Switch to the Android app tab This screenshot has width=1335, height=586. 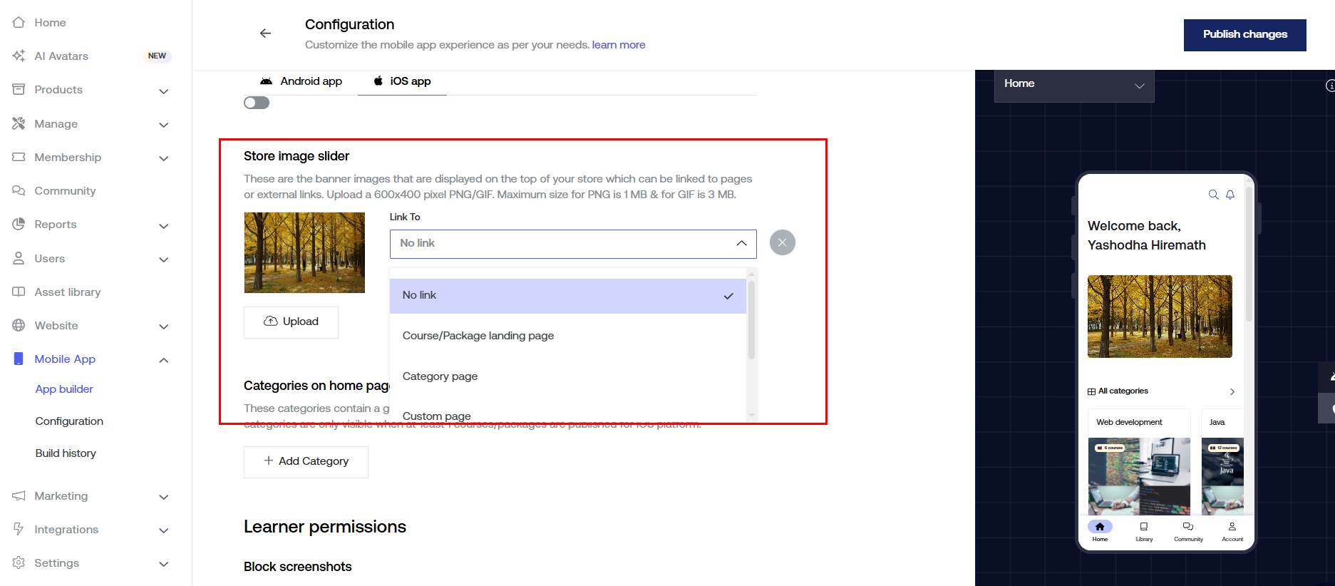pyautogui.click(x=301, y=81)
